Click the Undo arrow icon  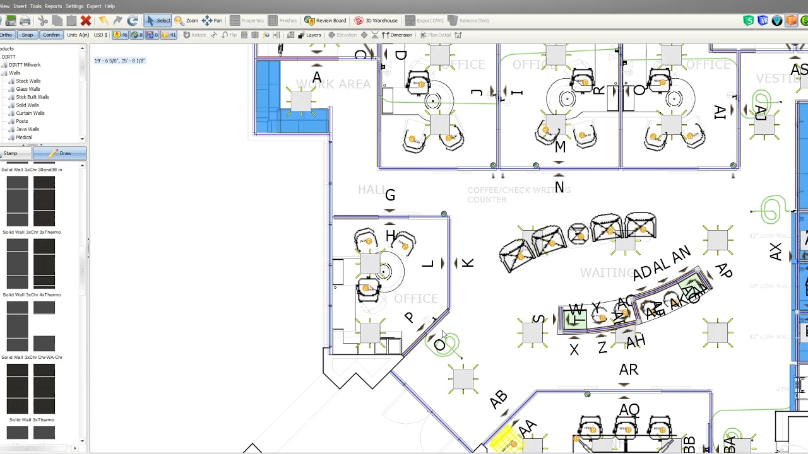pyautogui.click(x=104, y=21)
